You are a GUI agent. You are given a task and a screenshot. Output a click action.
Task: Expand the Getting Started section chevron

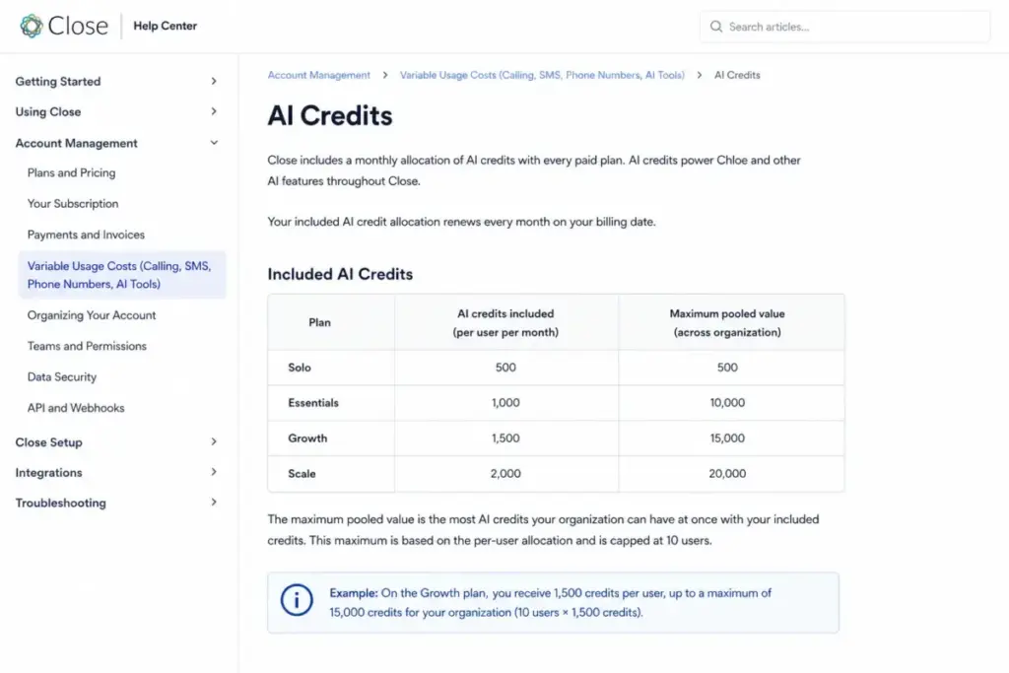click(214, 81)
